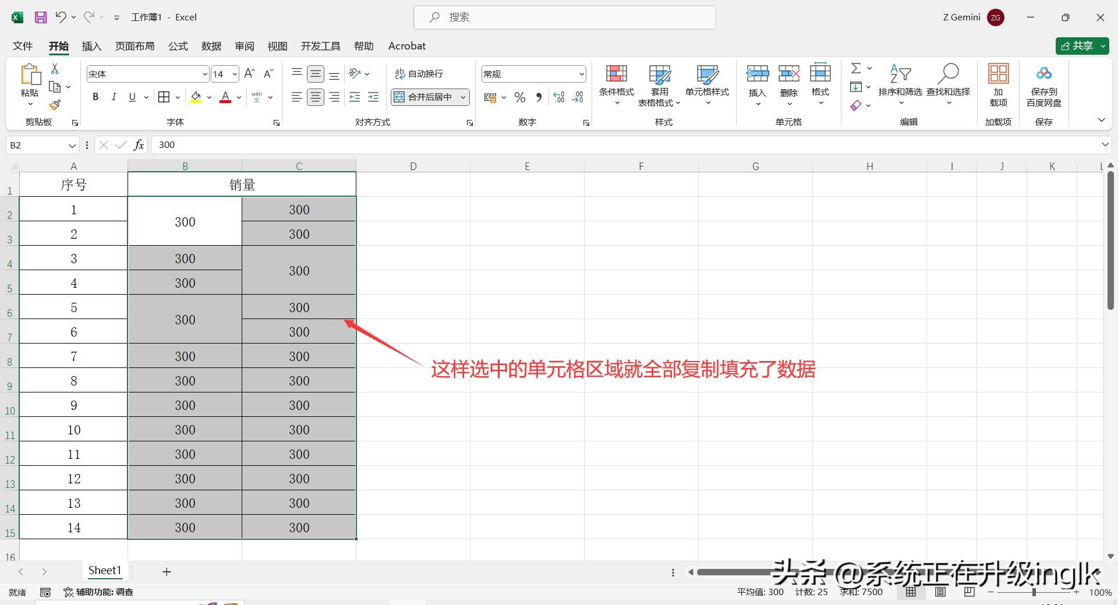Click the percent style icon
The height and width of the screenshot is (605, 1118).
pos(520,98)
